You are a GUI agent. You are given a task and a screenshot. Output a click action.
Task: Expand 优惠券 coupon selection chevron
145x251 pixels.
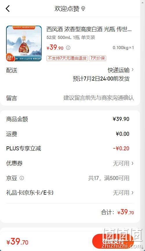click(132, 163)
